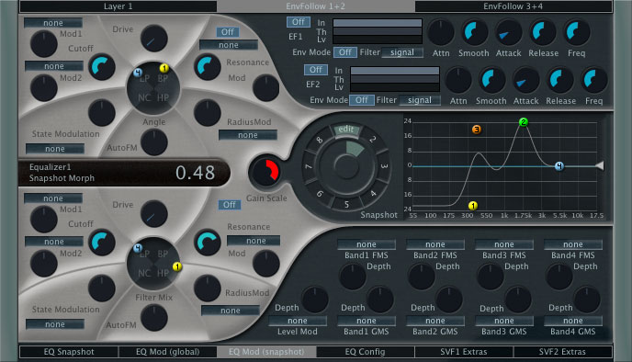
Task: Click the EF1 Attn knob
Action: pyautogui.click(x=440, y=32)
